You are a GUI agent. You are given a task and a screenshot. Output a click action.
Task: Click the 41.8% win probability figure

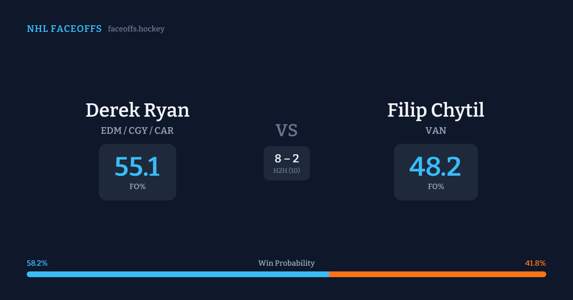coord(535,263)
